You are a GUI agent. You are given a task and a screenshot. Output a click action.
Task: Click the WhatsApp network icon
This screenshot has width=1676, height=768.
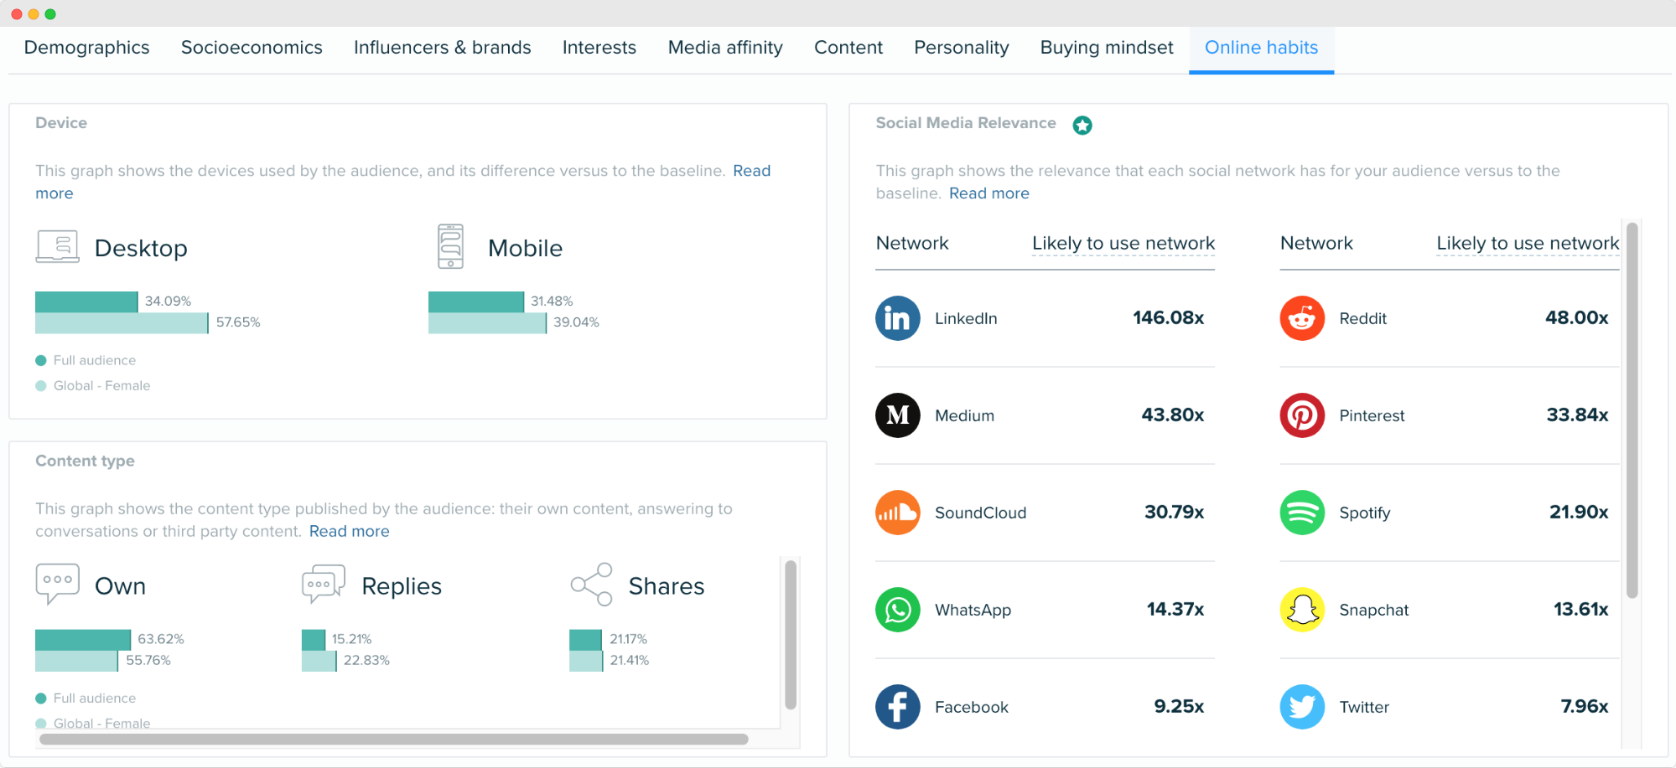click(x=898, y=610)
